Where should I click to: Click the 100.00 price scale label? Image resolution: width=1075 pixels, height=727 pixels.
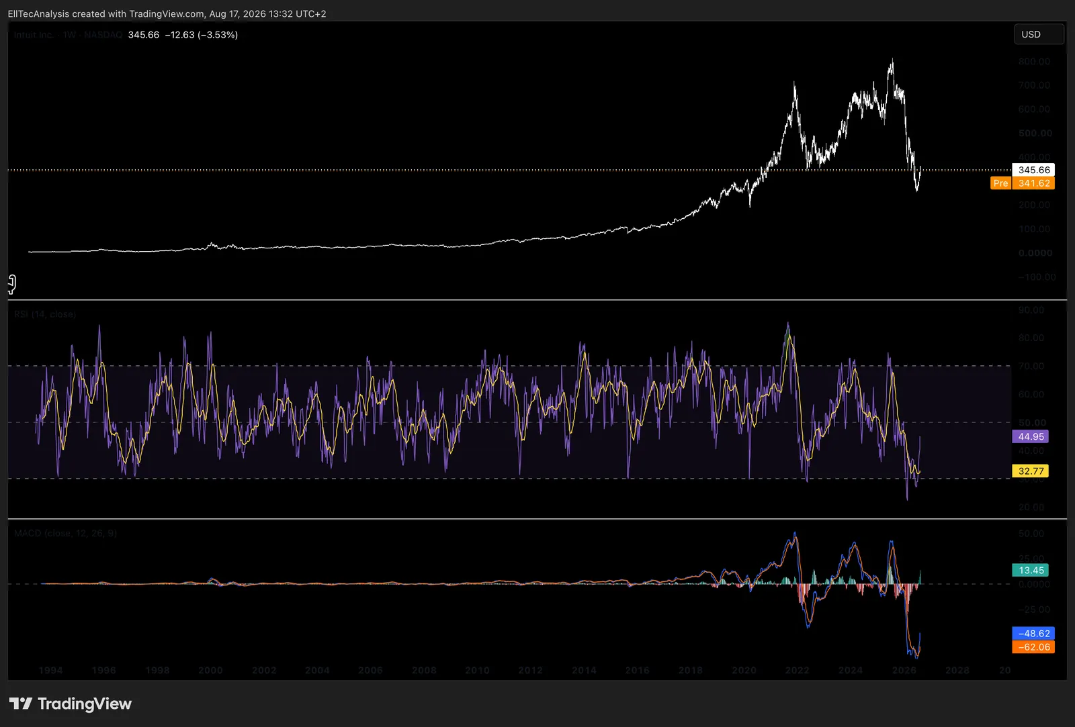click(x=1034, y=229)
